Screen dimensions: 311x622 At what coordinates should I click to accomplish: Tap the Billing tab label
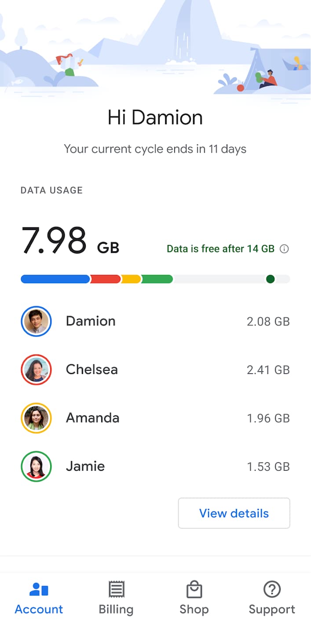tap(116, 609)
